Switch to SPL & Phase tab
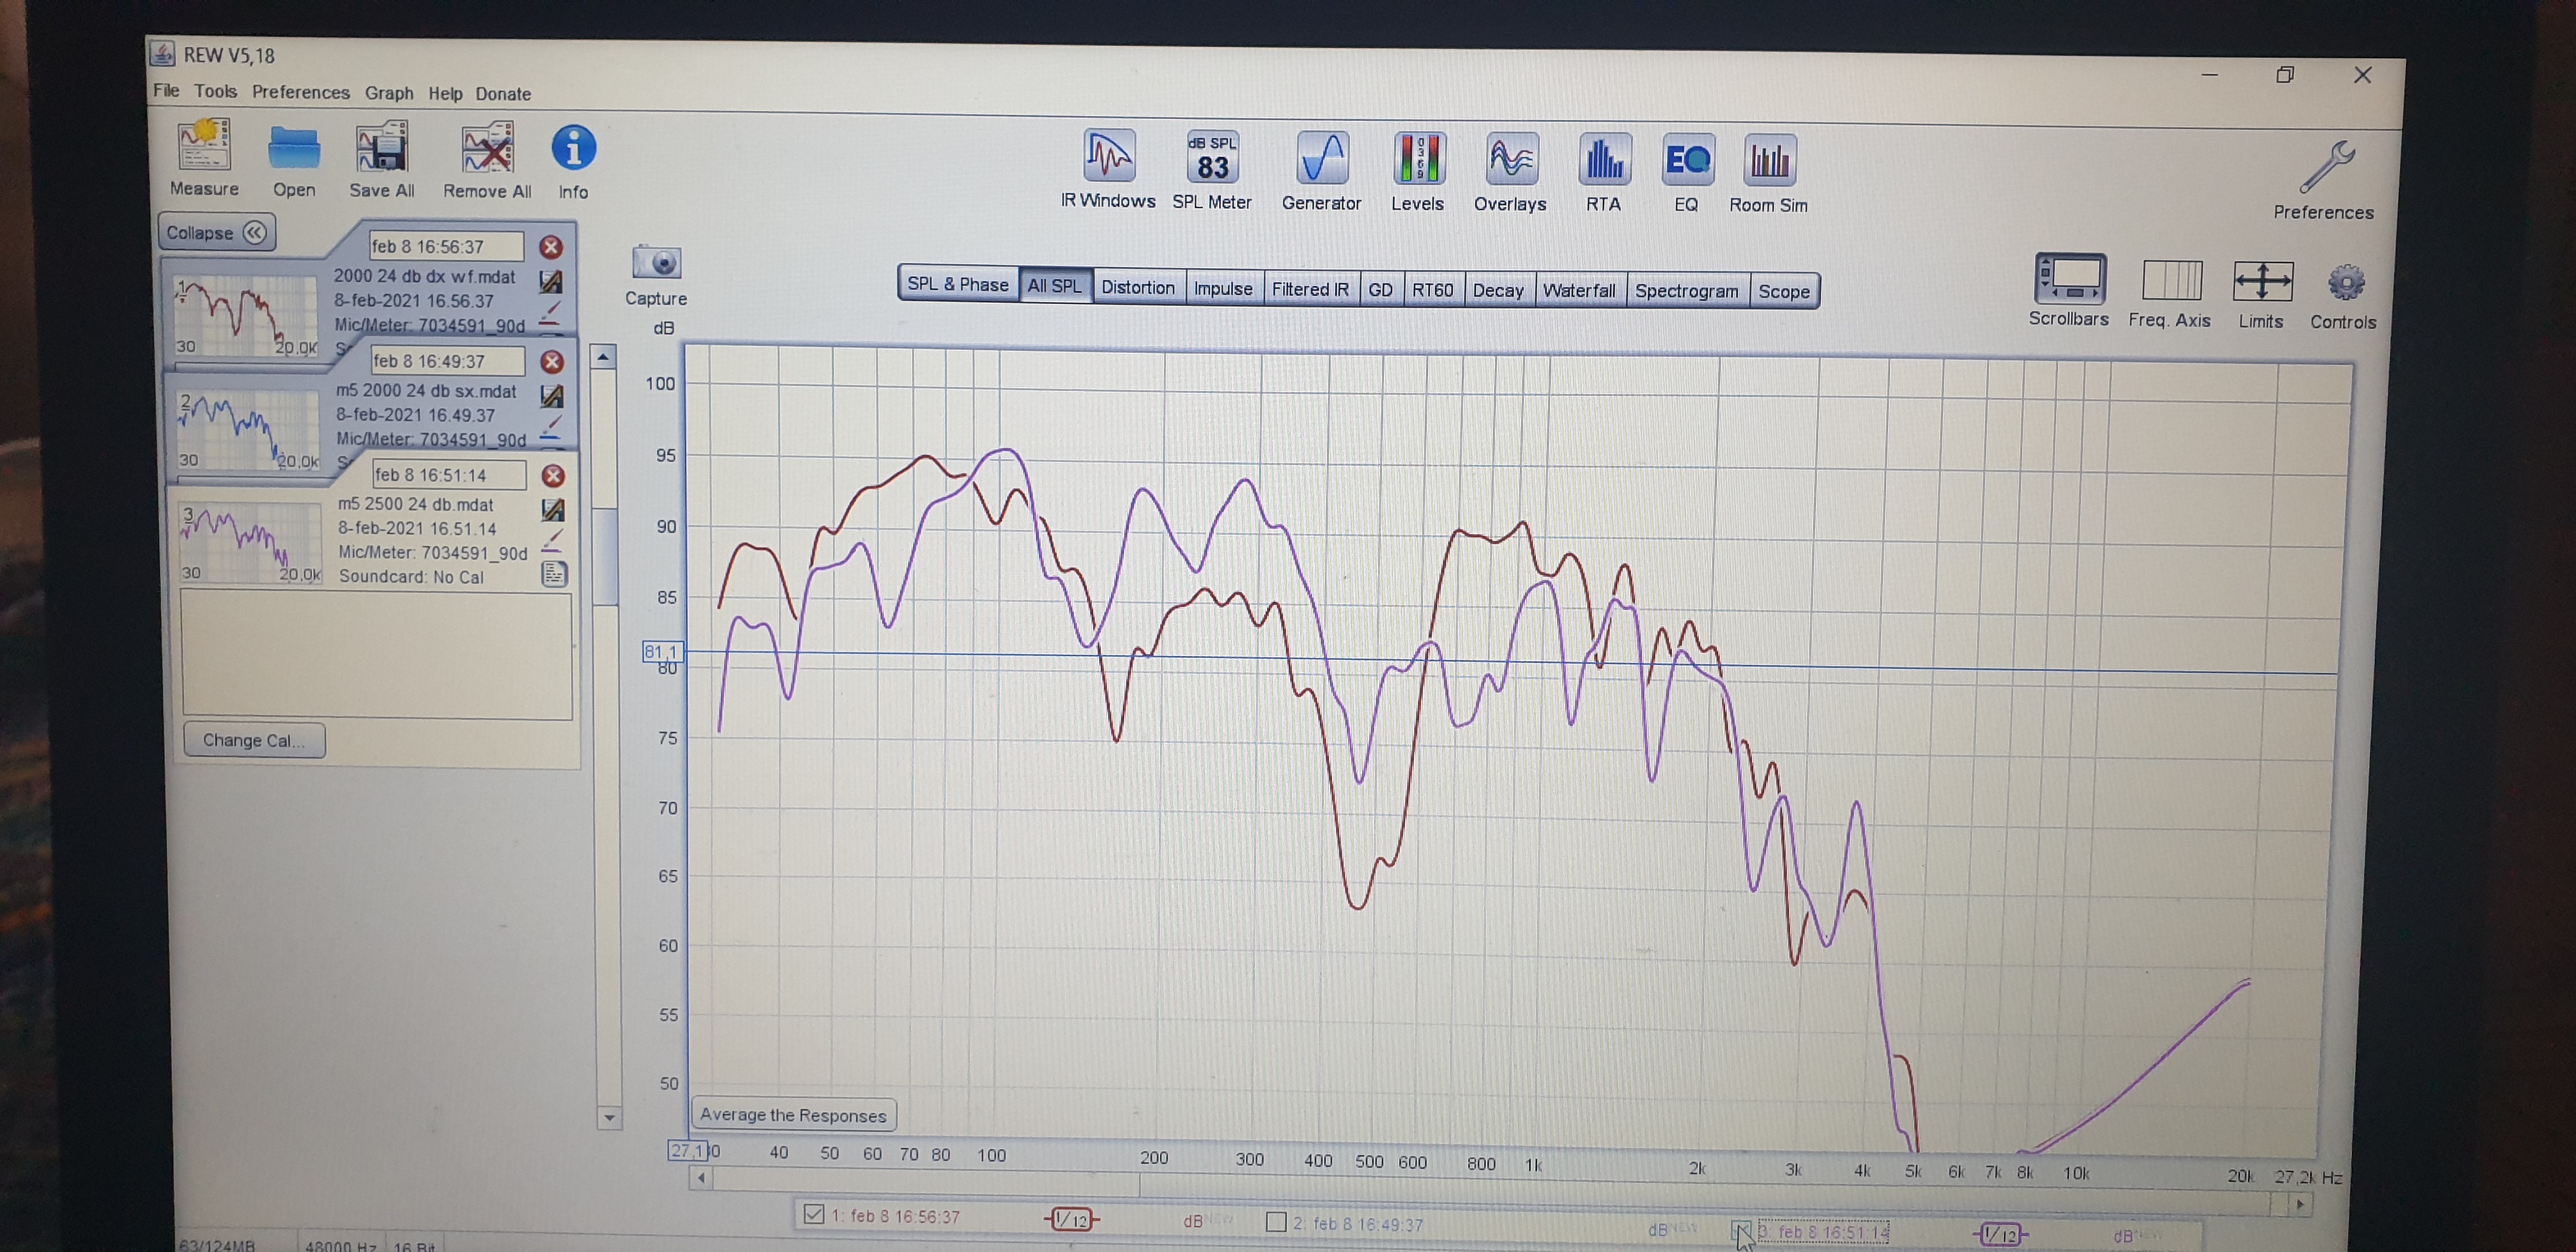Screen dimensions: 2576x1252 (958, 285)
